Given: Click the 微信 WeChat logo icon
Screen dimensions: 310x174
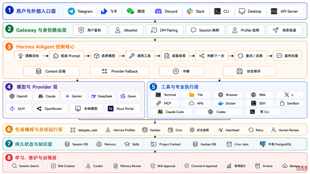Looking at the screenshot, I should tap(131, 11).
